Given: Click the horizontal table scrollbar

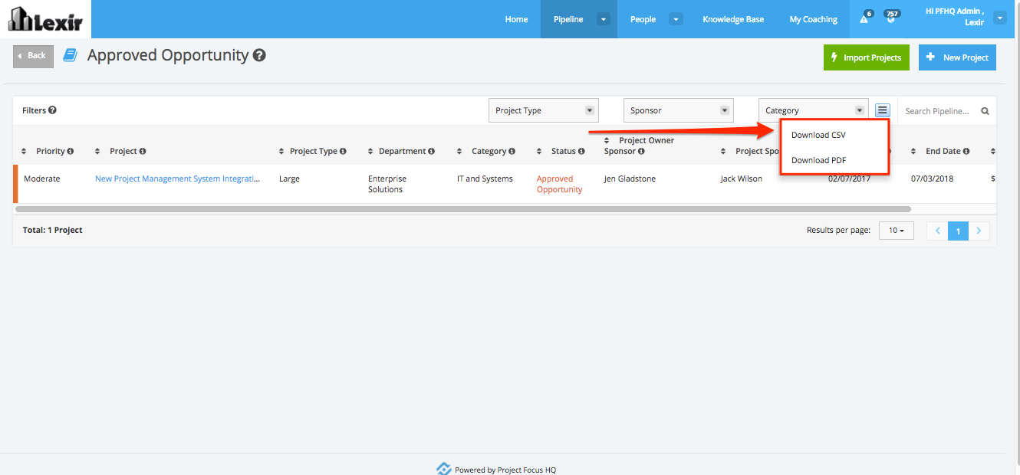Looking at the screenshot, I should click(x=462, y=208).
